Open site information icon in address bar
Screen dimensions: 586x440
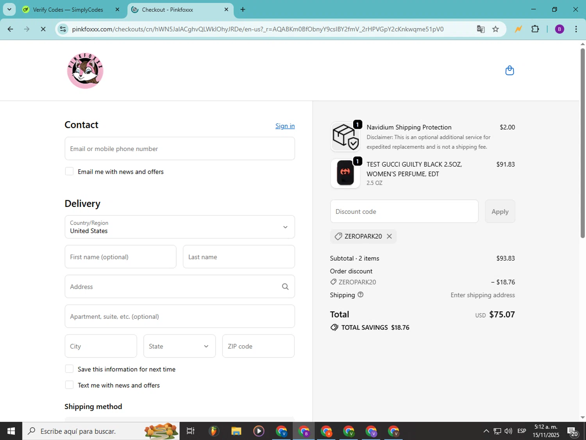[63, 29]
